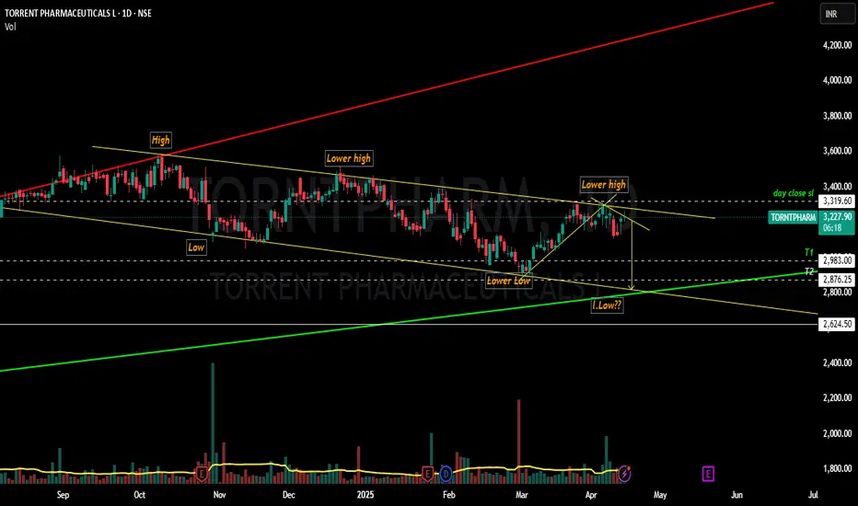Click the 1,800.00 price scale value

click(837, 469)
